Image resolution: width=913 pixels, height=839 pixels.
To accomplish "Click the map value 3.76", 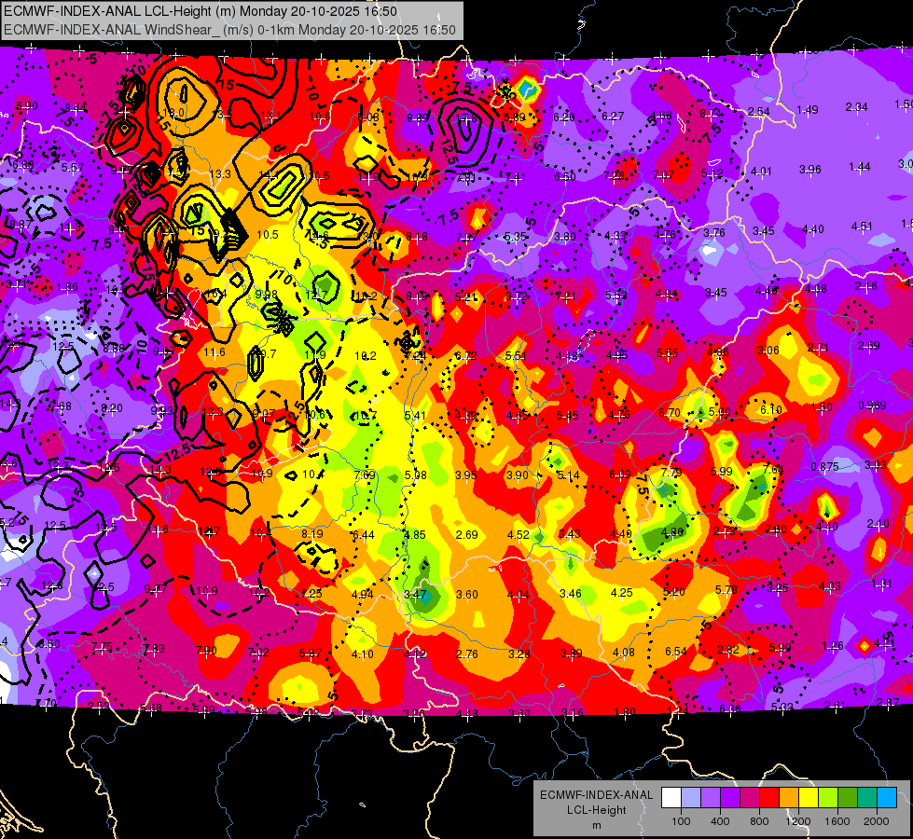I will 713,233.
